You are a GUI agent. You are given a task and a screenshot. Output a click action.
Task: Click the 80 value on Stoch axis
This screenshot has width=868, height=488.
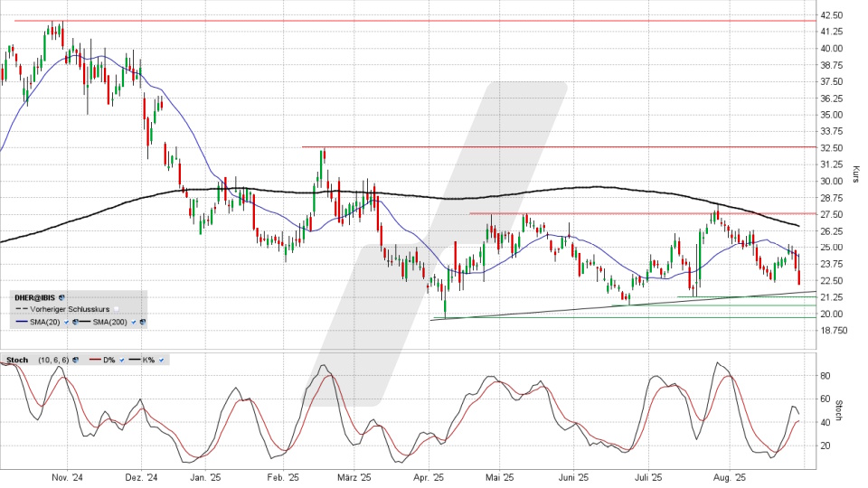tap(826, 376)
